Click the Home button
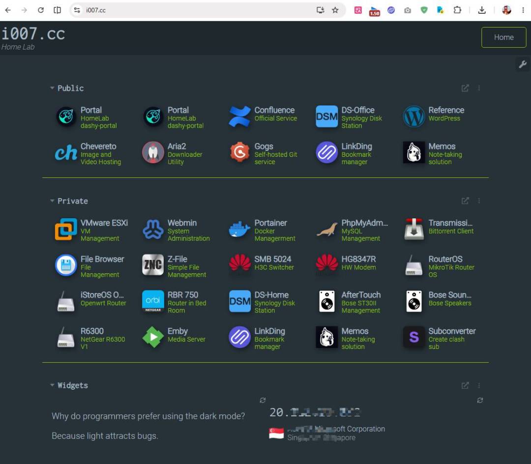 click(503, 37)
